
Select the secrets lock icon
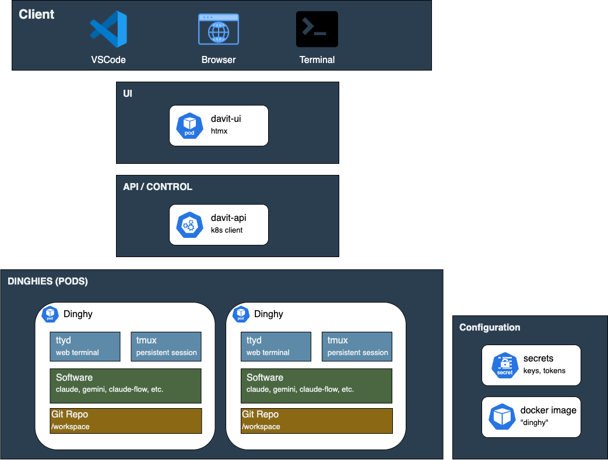click(505, 365)
